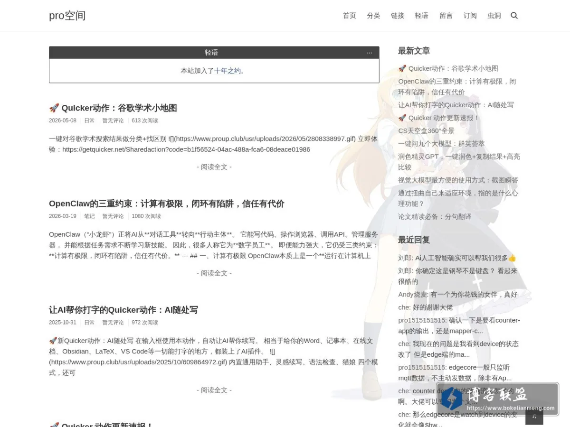Viewport: 570px width, 427px height.
Task: Open post title Quicker动作:谷歌学术小地图
Action: pos(113,108)
